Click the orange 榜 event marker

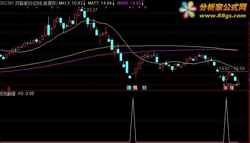pos(135,88)
